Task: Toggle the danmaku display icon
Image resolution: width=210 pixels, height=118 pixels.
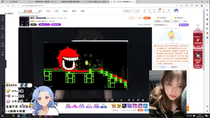Action: pyautogui.click(x=129, y=100)
